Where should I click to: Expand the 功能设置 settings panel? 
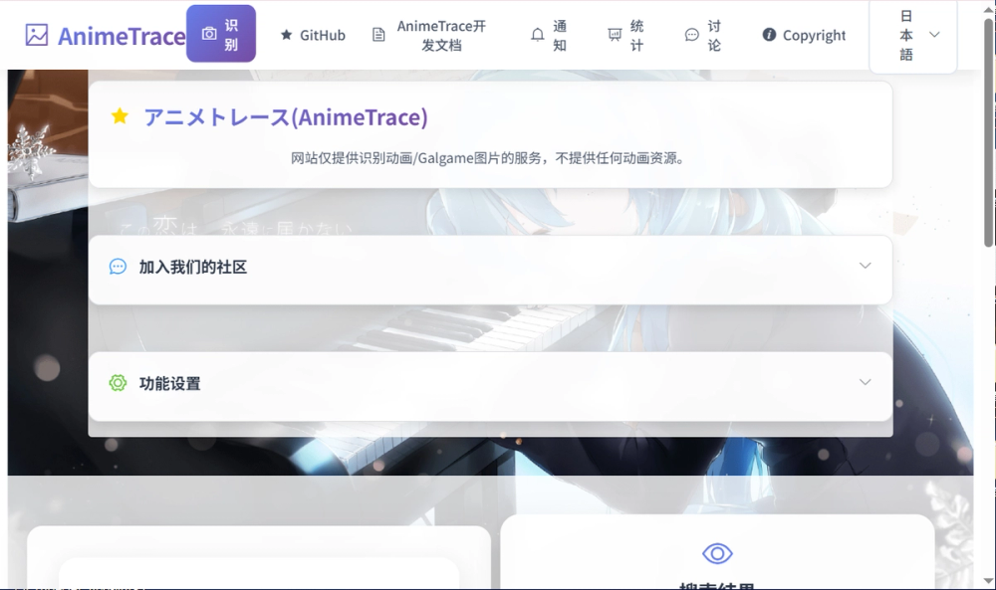[866, 381]
